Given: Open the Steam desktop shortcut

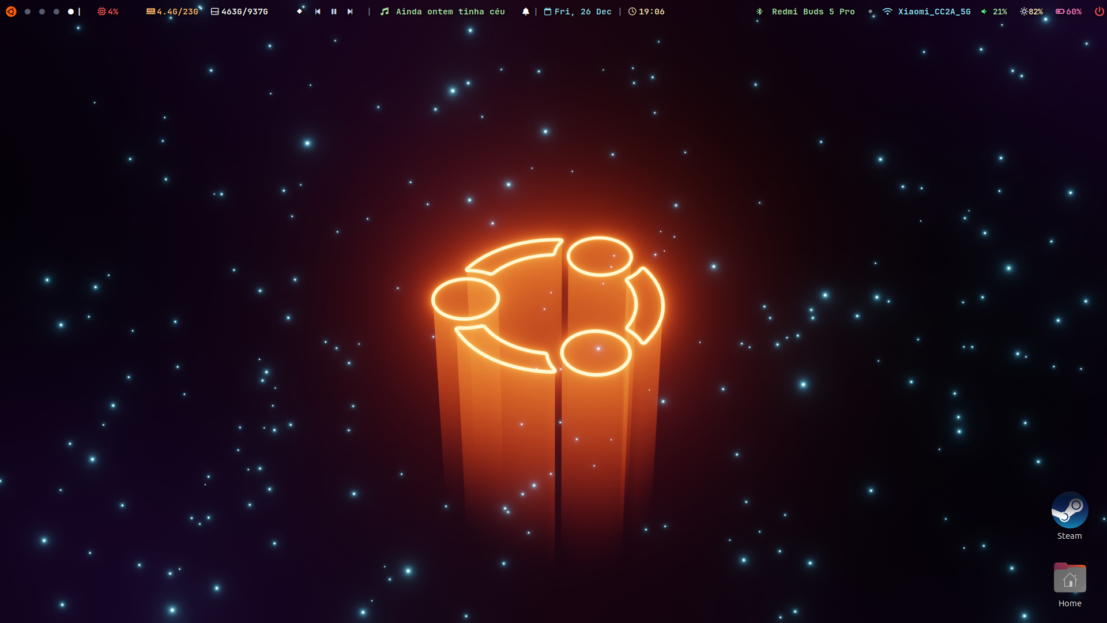Looking at the screenshot, I should tap(1070, 511).
